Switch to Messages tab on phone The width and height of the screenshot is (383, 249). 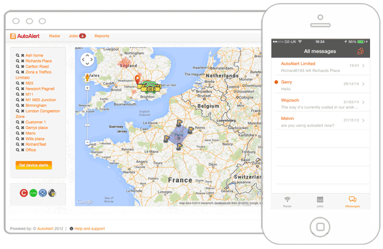coord(352,202)
